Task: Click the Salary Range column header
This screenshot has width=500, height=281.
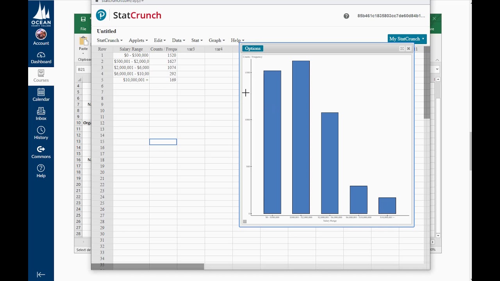Action: click(131, 49)
